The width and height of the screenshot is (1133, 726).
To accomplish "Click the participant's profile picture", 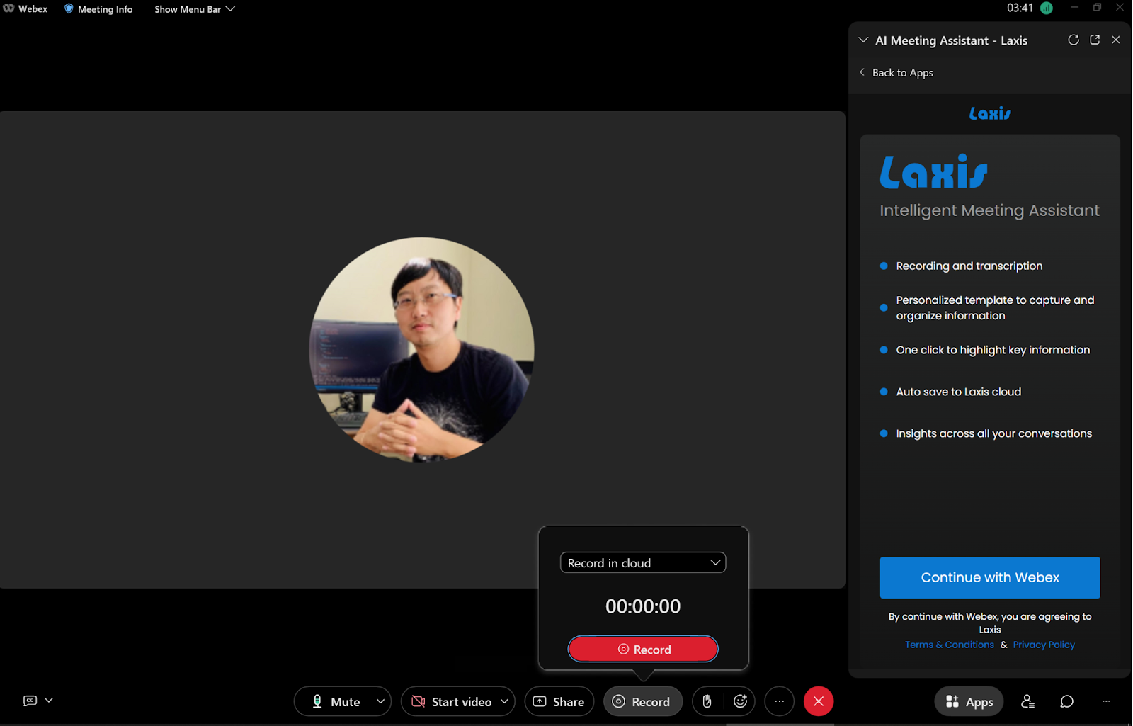I will click(422, 349).
